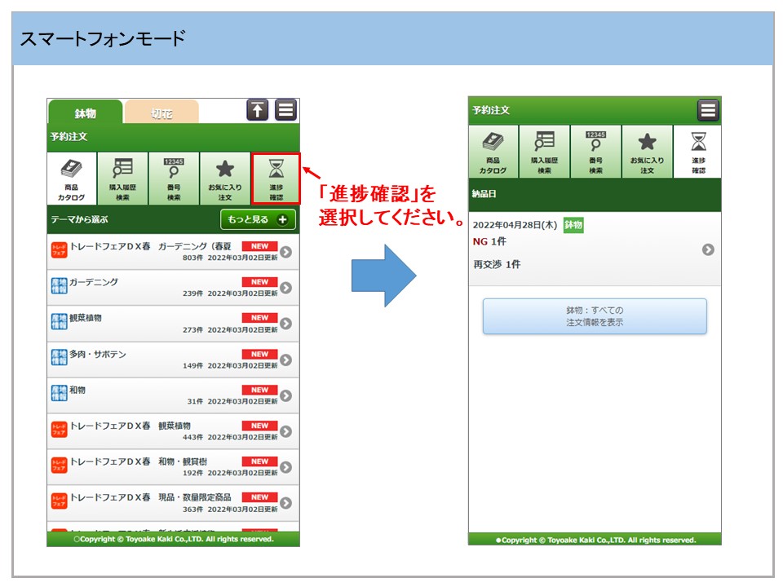Expand the 観葉植物 theme row arrow

pos(285,324)
